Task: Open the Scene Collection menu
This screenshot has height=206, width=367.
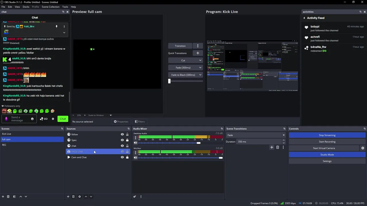Action: click(50, 7)
